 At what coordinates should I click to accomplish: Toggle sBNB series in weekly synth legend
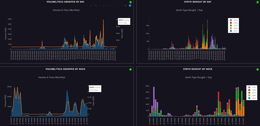click(x=252, y=90)
